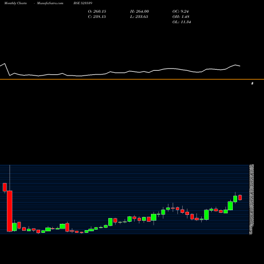Select the low value L: 233.65
This screenshot has height=264, width=264.
coord(139,17)
